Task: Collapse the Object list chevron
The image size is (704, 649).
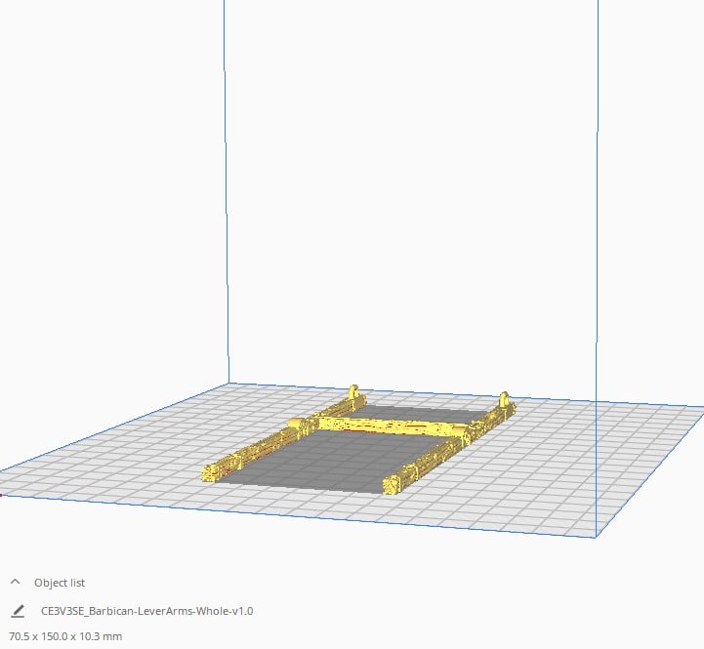Action: (16, 582)
